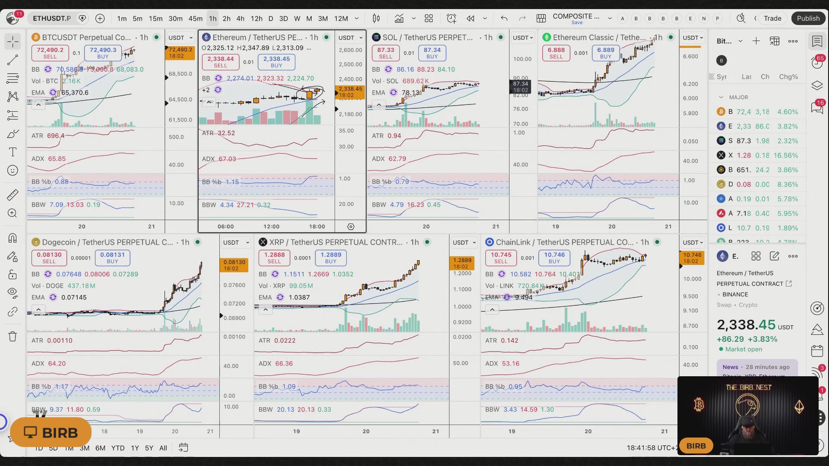Open the Fibonacci retracement tools
Screen dimensions: 829x466
coord(13,79)
